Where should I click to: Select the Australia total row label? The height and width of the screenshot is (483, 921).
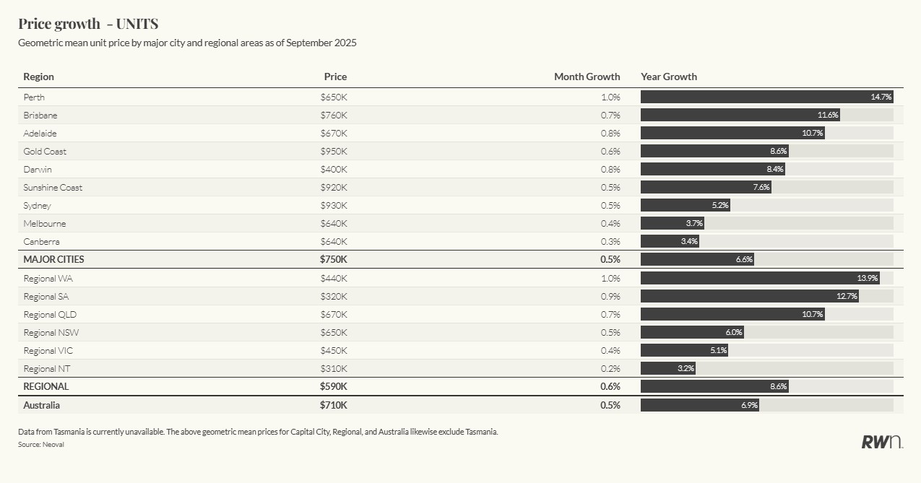[x=41, y=405]
